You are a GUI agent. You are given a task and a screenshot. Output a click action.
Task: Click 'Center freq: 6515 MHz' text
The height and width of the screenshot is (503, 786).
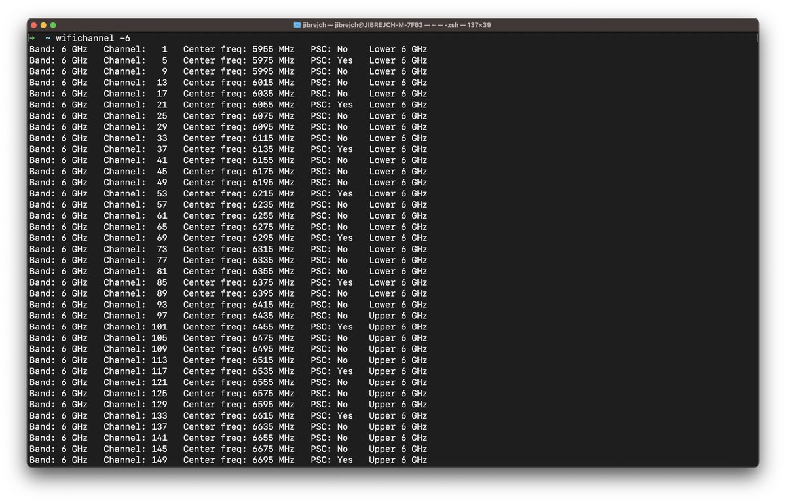click(x=238, y=361)
